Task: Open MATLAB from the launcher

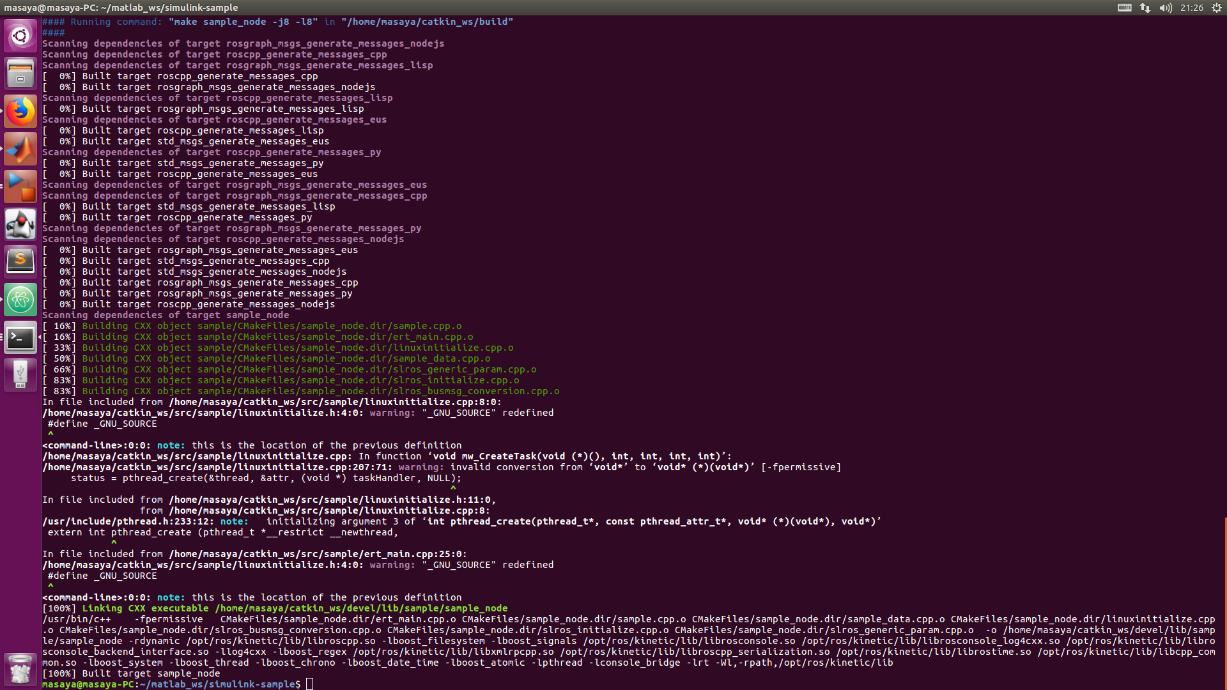Action: pos(20,149)
